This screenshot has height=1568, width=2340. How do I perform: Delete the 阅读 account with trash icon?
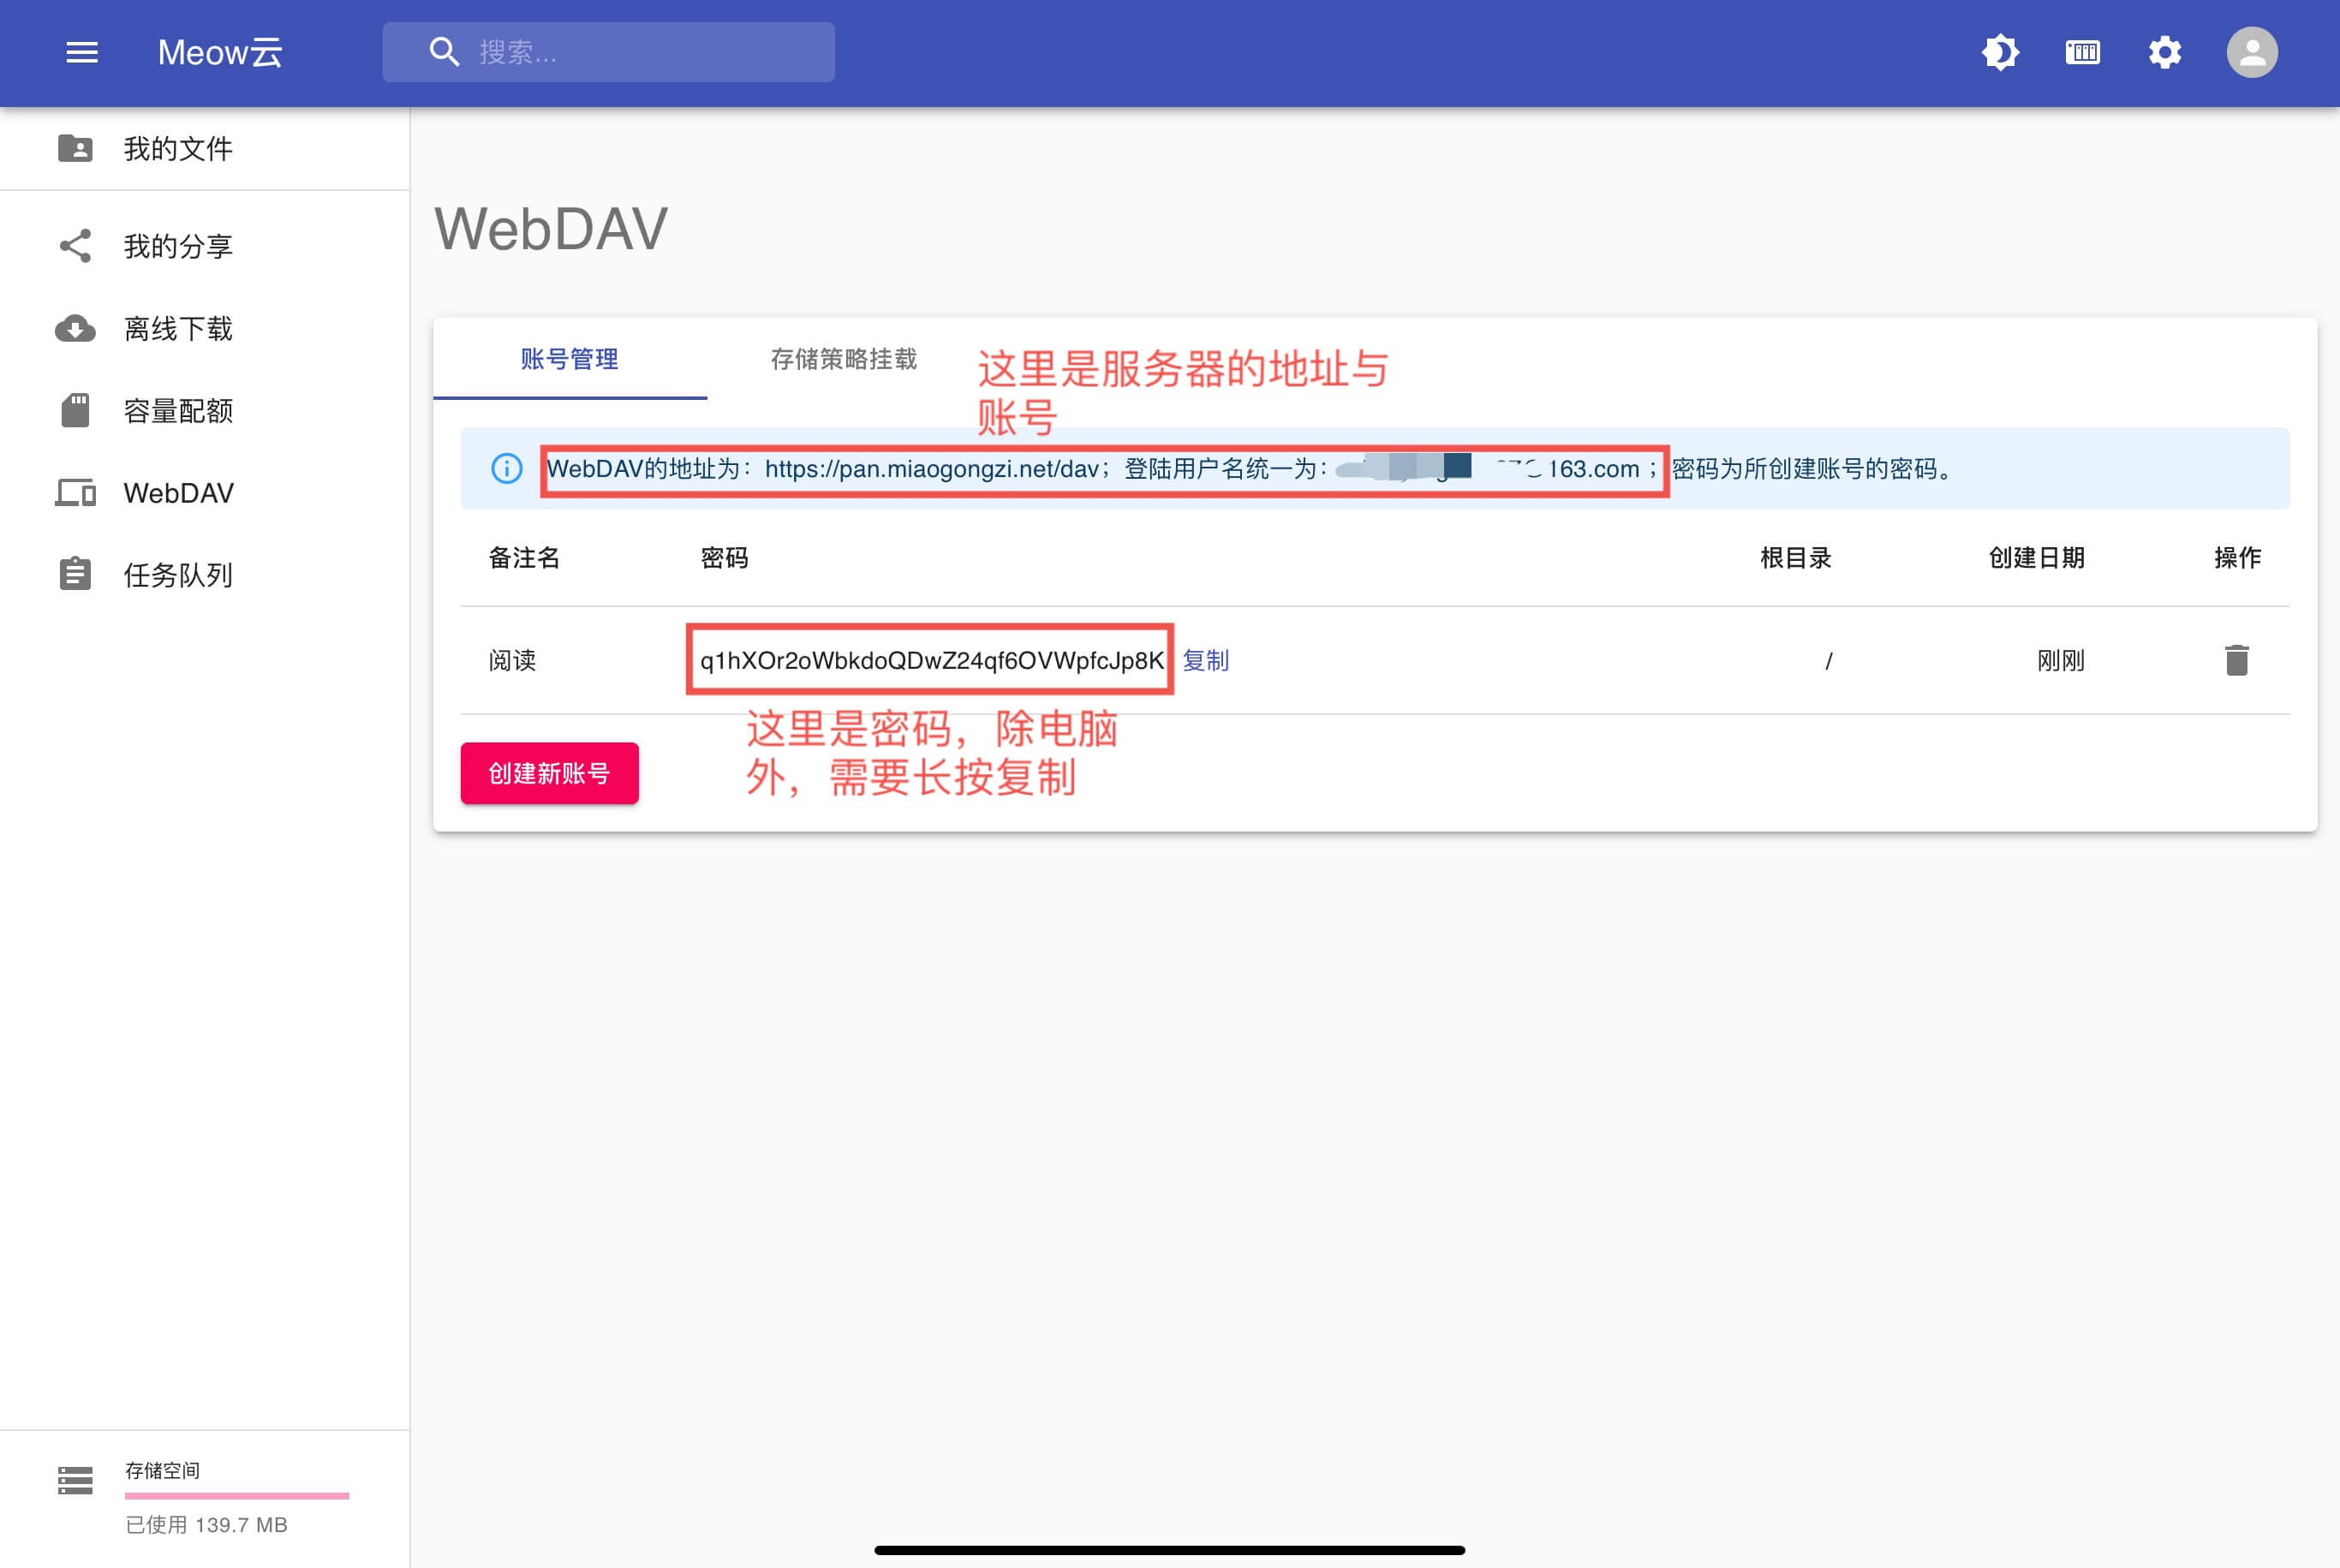(2237, 660)
